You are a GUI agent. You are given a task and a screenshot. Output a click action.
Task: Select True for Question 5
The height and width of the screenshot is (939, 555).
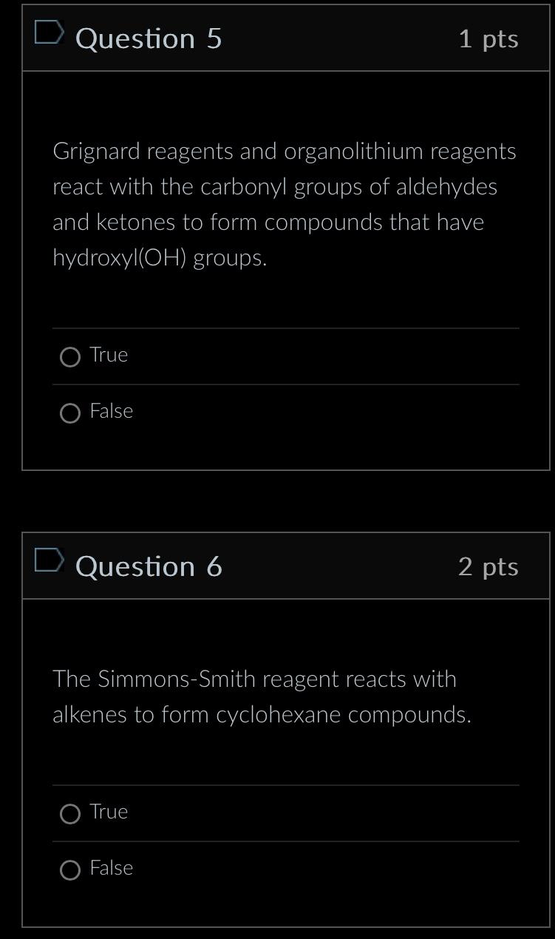70,357
